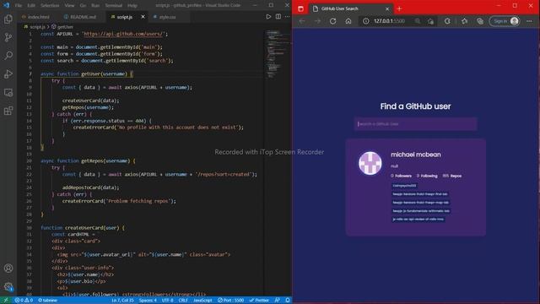The image size is (540, 304).
Task: Click the feedback icon in status bar
Action: (278, 301)
